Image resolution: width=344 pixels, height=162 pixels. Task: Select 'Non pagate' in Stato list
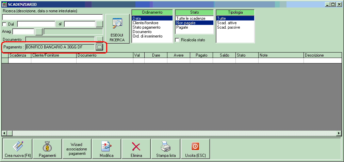point(194,23)
